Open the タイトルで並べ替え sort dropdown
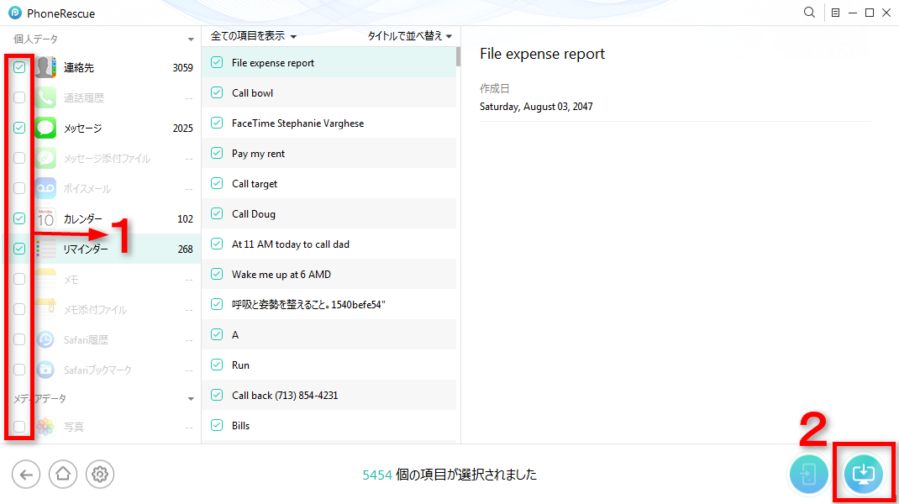899x504 pixels. [x=409, y=36]
